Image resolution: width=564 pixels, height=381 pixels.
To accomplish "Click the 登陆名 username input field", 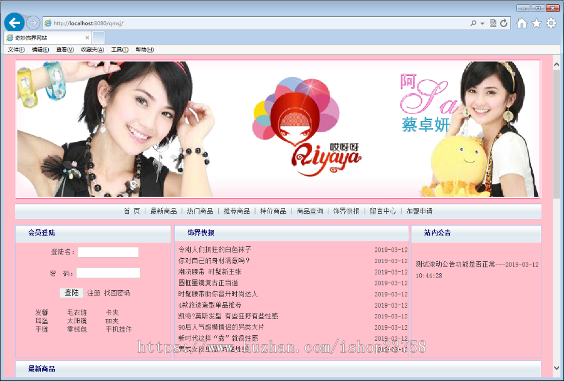I will pyautogui.click(x=108, y=252).
